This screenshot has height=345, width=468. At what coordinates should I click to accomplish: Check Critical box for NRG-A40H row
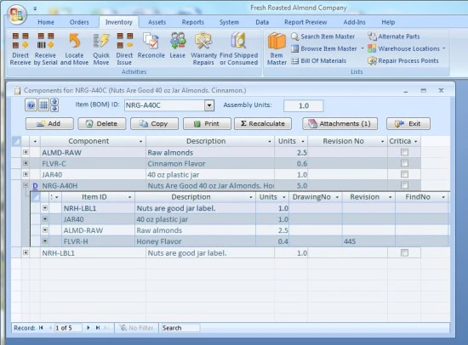[404, 185]
